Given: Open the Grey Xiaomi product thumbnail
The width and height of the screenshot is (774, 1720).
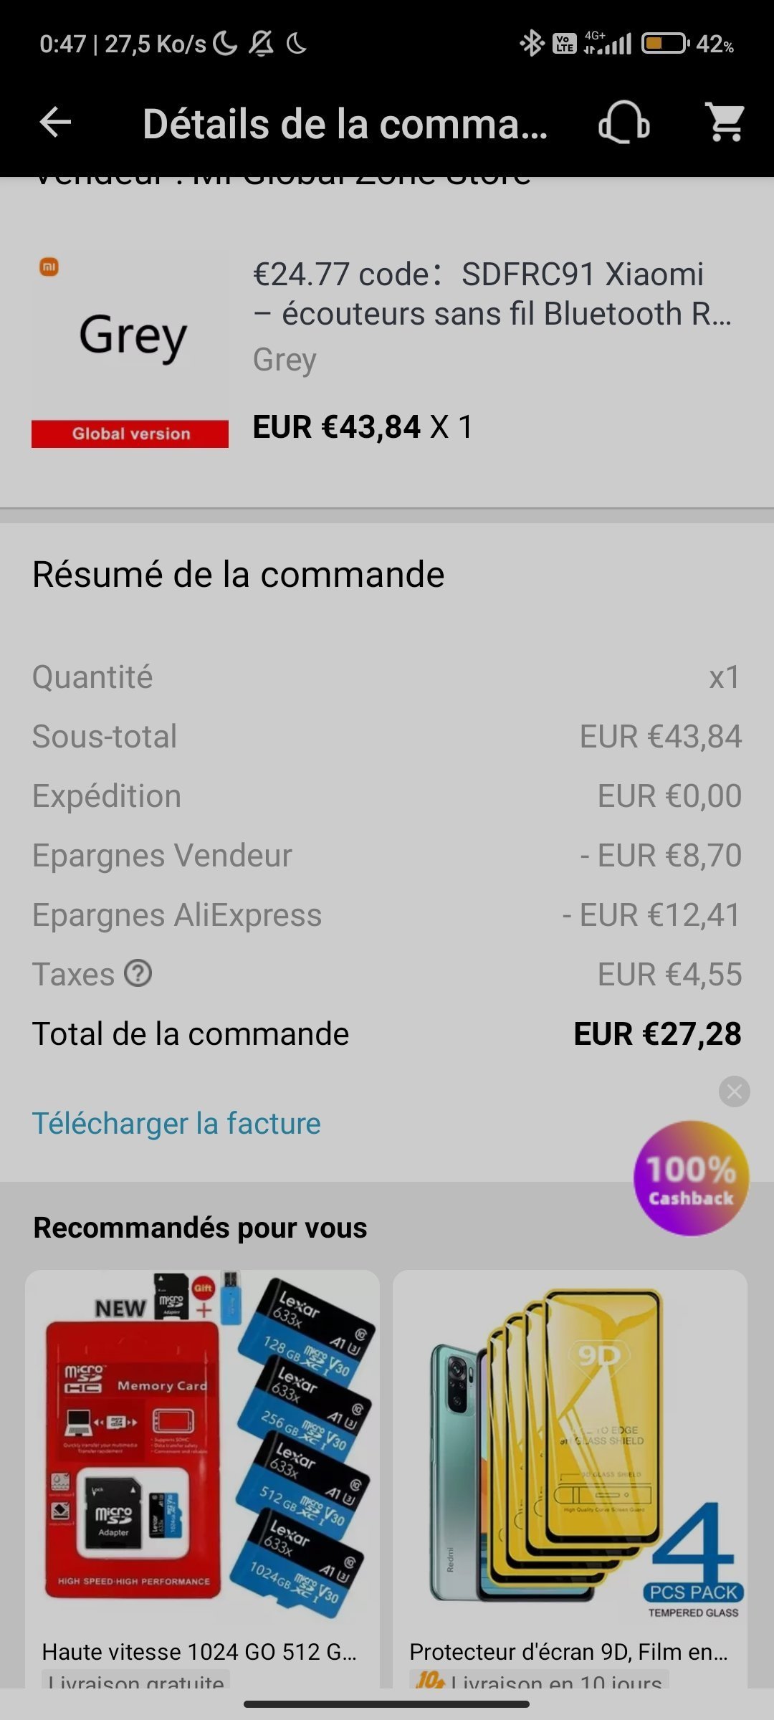Looking at the screenshot, I should click(x=130, y=349).
